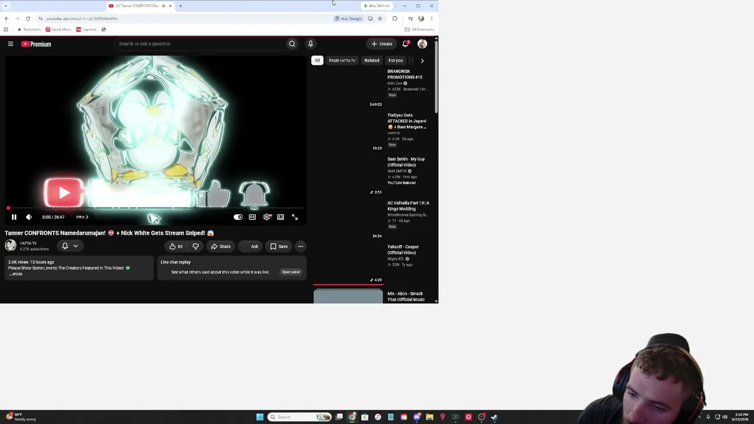
Task: Open a new Chrome tab
Action: click(x=180, y=6)
